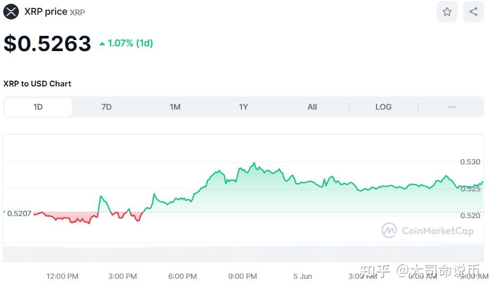This screenshot has width=493, height=291.
Task: Click the 0.5207 opening price label
Action: coord(20,214)
